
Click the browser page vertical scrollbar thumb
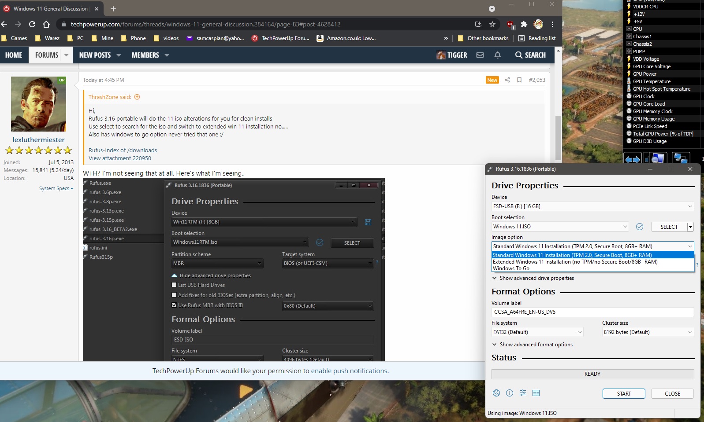(558, 138)
